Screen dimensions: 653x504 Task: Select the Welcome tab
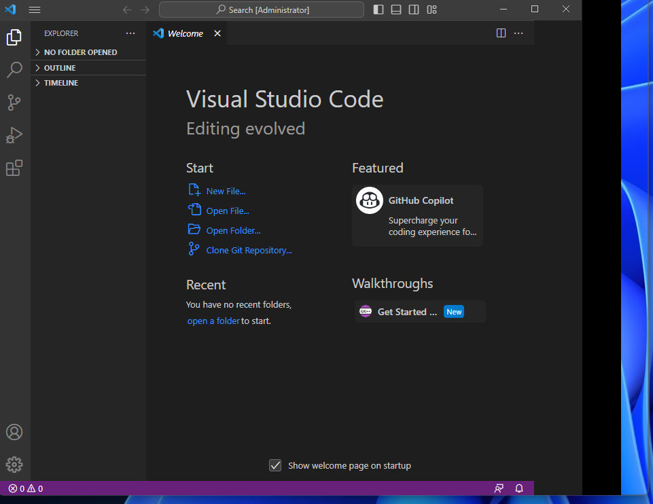point(185,33)
